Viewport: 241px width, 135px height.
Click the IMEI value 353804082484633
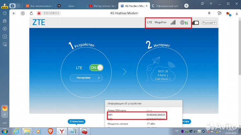click(156, 115)
